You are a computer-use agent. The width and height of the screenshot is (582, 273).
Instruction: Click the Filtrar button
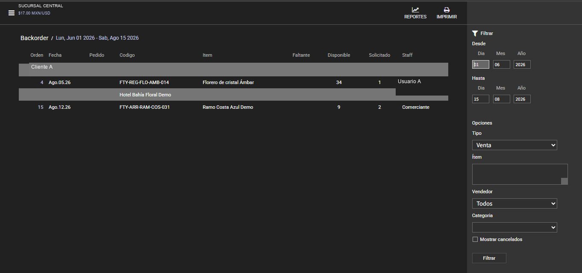(489, 258)
